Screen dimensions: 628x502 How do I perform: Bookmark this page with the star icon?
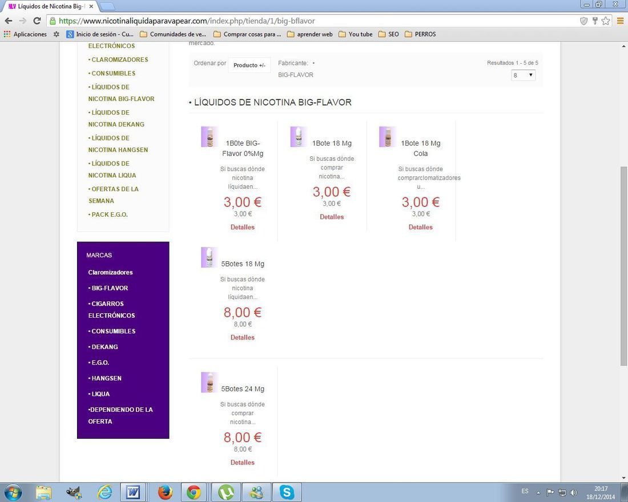pos(606,21)
